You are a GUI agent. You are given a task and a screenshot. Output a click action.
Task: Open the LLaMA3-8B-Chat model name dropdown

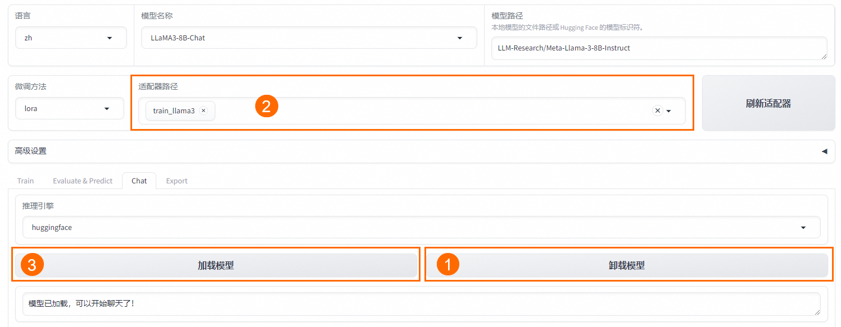pos(309,38)
